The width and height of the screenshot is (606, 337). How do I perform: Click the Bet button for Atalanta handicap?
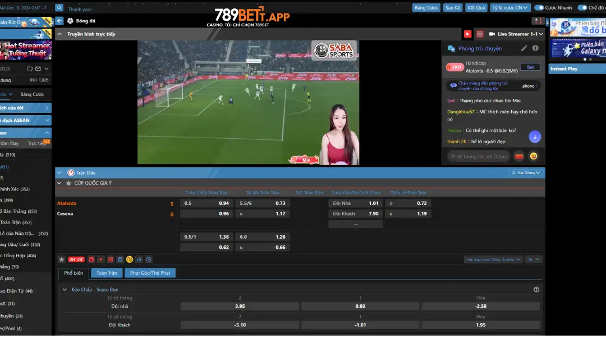tap(530, 67)
